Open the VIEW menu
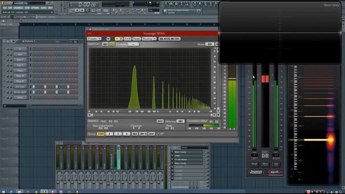345x194 pixels. tap(27, 8)
